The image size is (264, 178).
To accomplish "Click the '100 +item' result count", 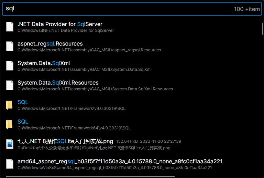I will pyautogui.click(x=247, y=9).
